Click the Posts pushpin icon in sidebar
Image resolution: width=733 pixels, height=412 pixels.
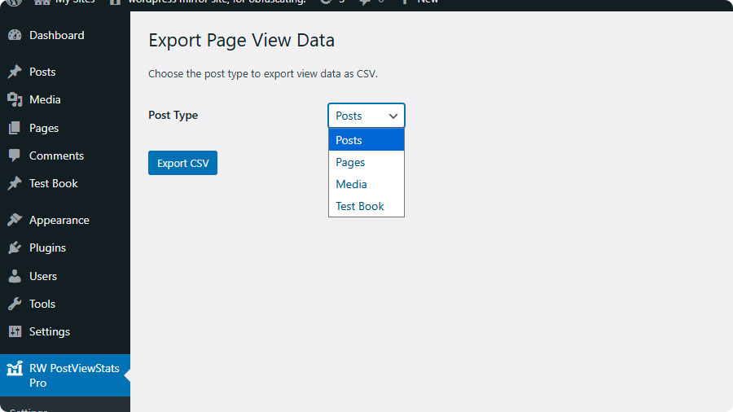point(15,72)
